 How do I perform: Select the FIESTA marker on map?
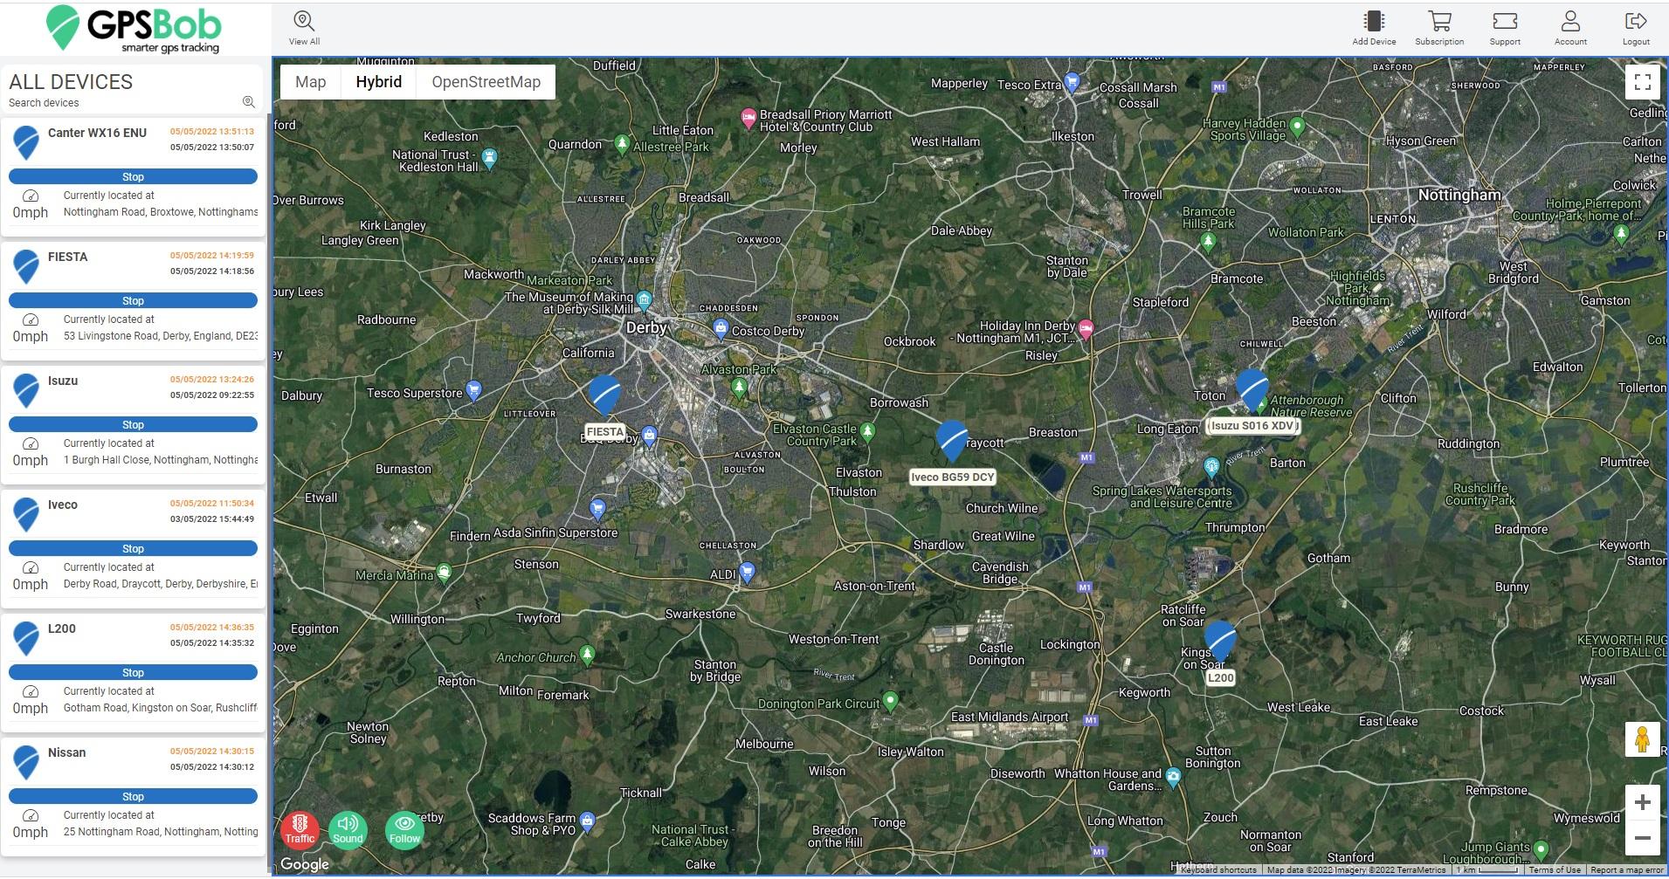pyautogui.click(x=604, y=395)
